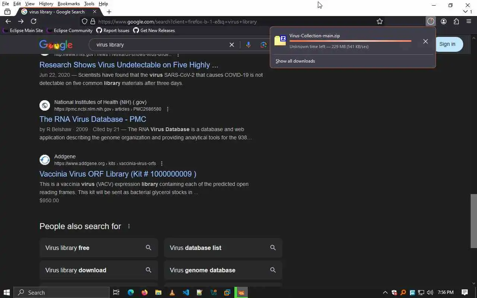This screenshot has height=298, width=477.
Task: Open the Report Issues bookmark
Action: [113, 31]
